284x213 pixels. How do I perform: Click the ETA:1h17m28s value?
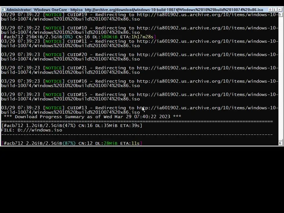click(137, 37)
